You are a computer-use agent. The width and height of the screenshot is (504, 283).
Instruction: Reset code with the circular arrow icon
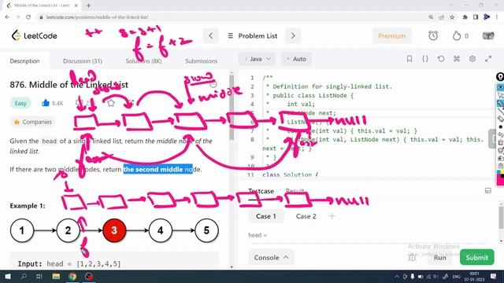pos(441,59)
